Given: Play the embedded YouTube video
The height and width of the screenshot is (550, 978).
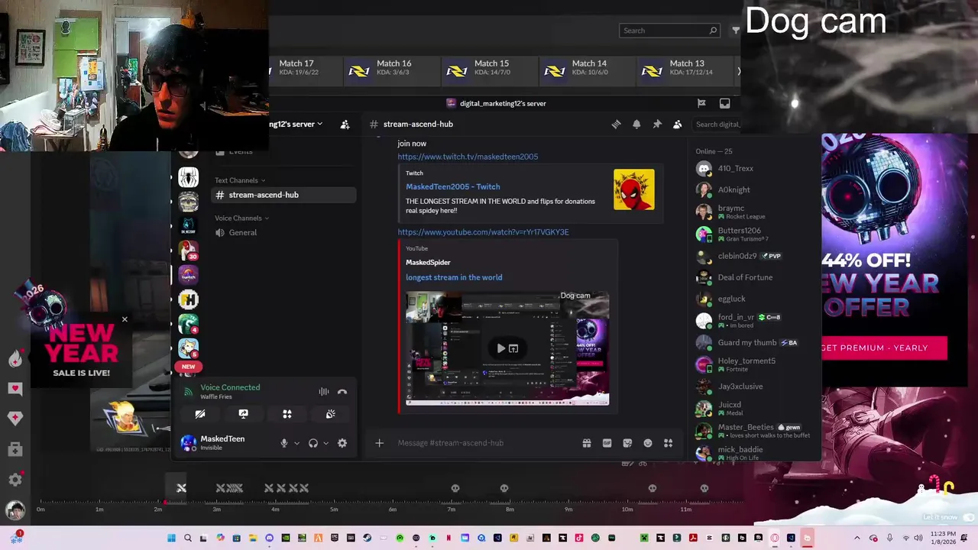Looking at the screenshot, I should point(500,348).
